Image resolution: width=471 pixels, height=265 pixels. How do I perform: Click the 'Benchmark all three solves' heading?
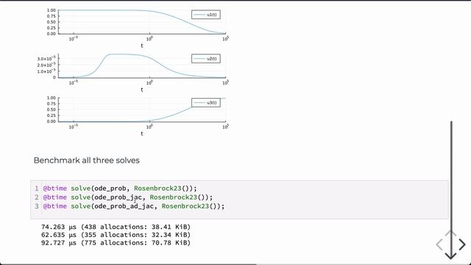click(87, 160)
